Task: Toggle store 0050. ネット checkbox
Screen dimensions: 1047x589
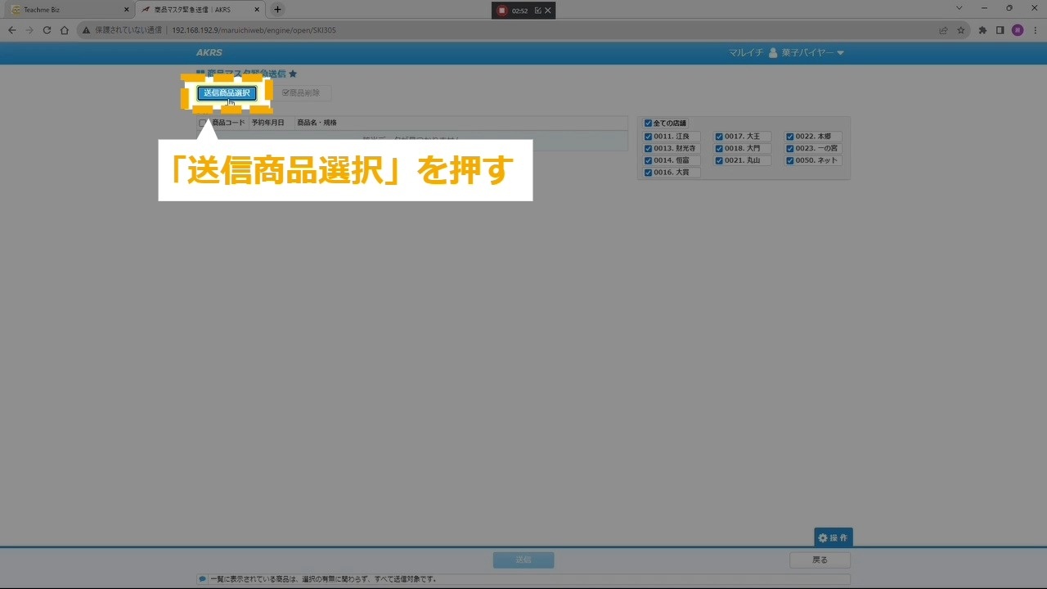Action: pyautogui.click(x=790, y=161)
